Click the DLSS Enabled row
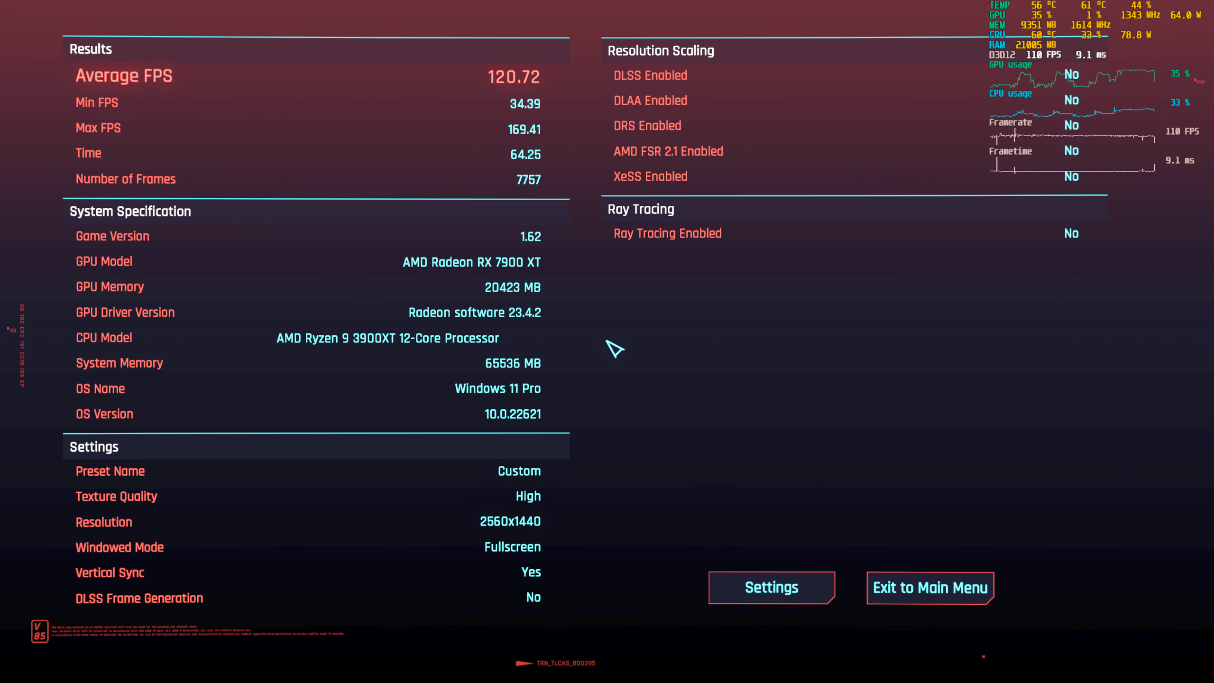 point(650,75)
